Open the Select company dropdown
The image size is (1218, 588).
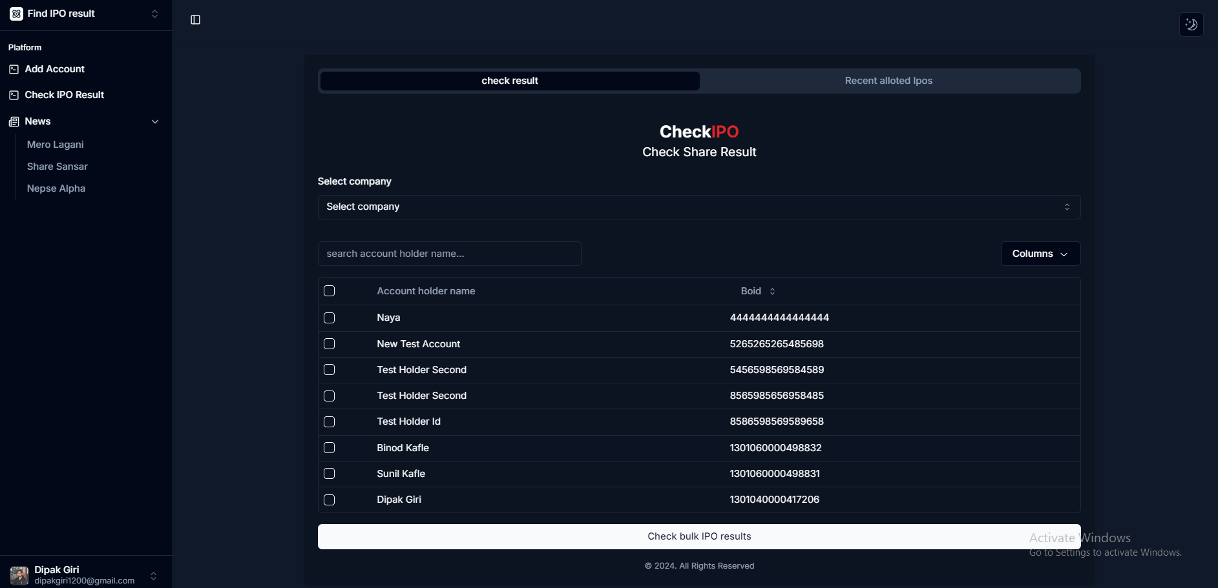tap(699, 207)
